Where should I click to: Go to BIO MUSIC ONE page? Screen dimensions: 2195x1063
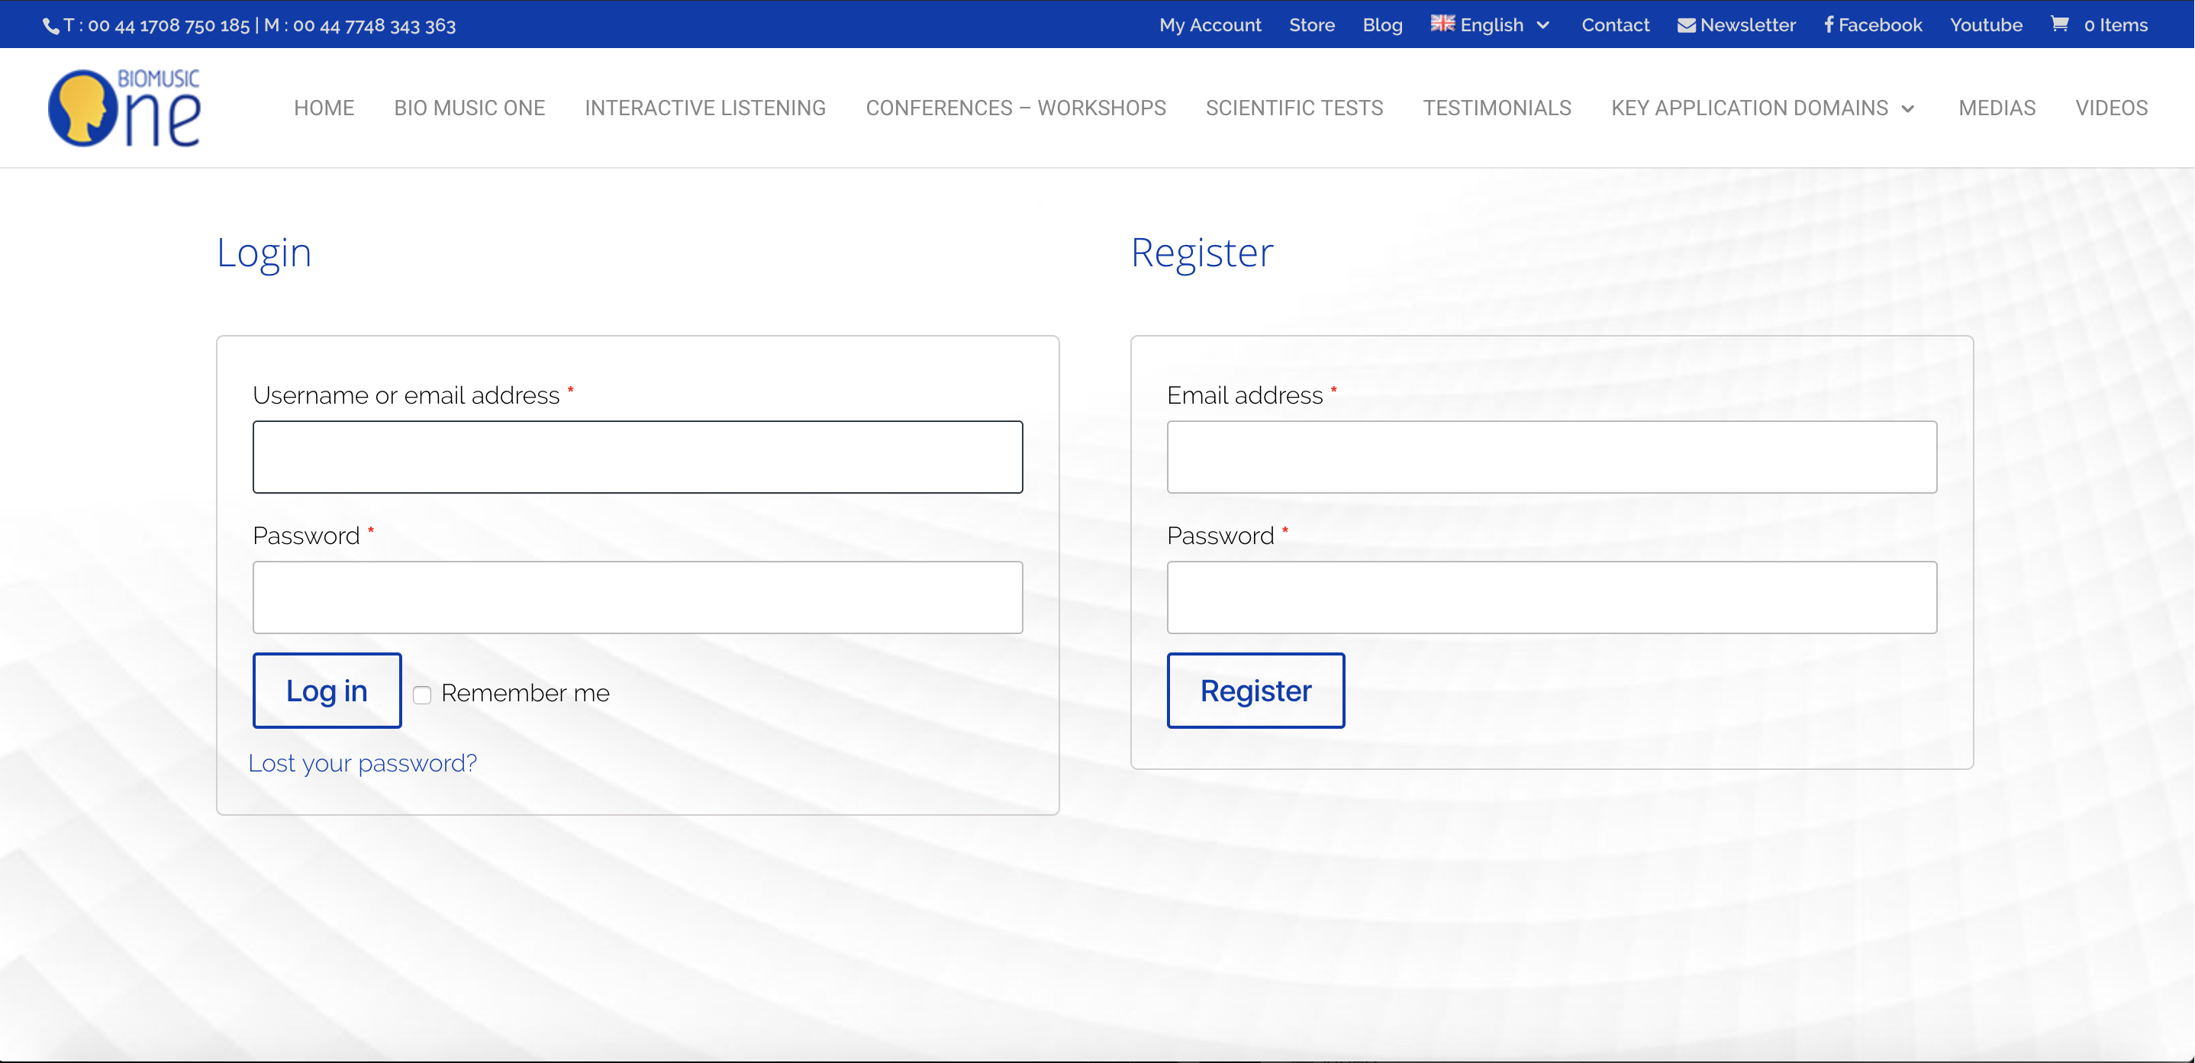(469, 108)
